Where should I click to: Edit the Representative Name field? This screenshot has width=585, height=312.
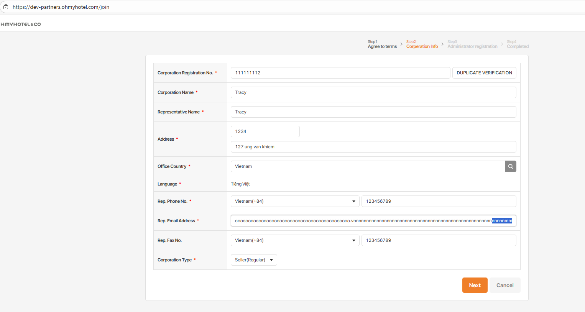tap(373, 112)
